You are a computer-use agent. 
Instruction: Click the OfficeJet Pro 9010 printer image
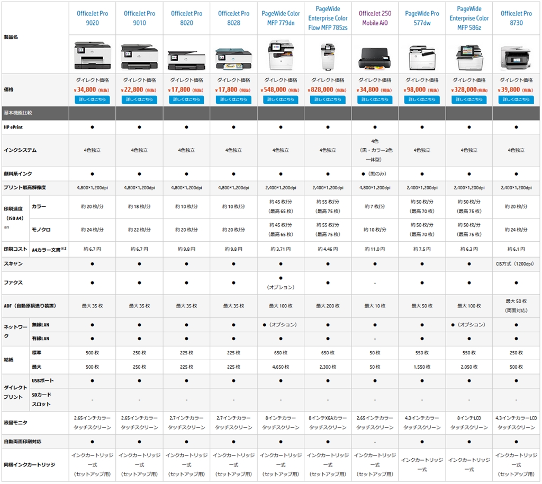pos(139,56)
